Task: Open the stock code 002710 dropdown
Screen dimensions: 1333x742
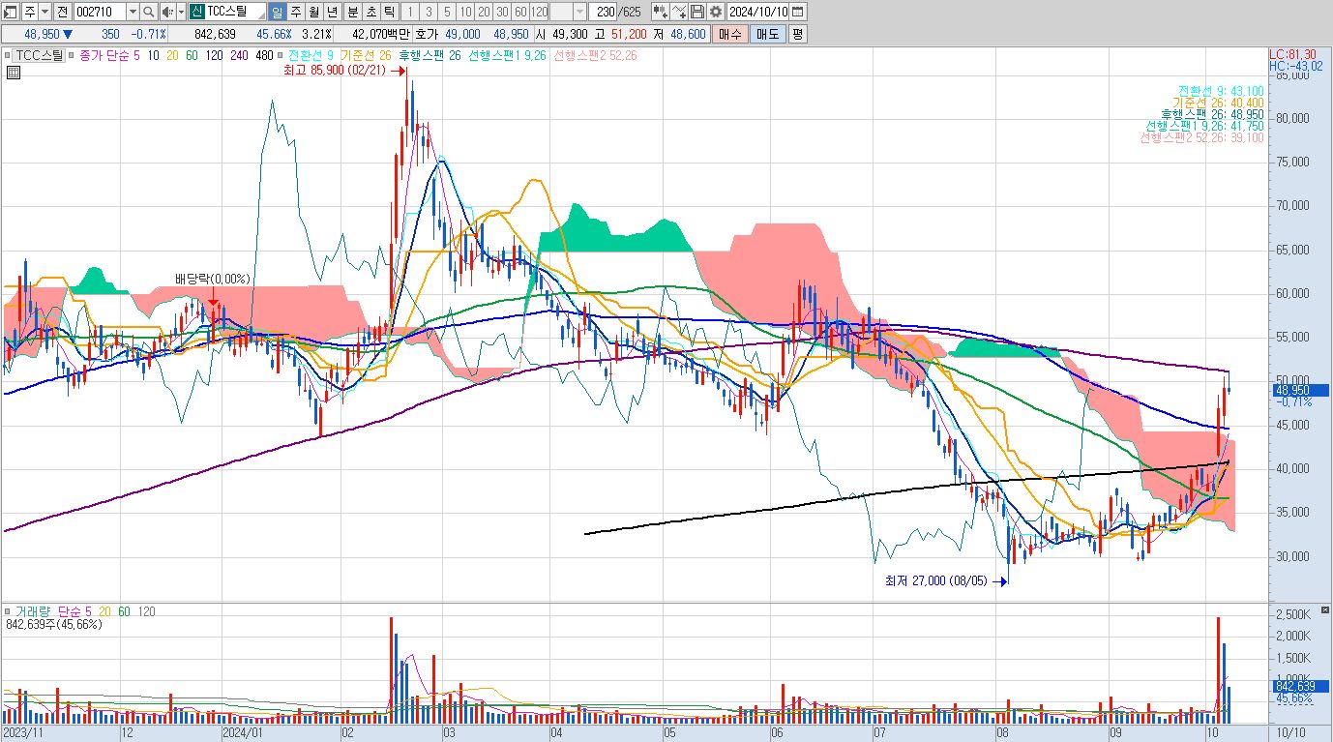Action: (x=132, y=12)
